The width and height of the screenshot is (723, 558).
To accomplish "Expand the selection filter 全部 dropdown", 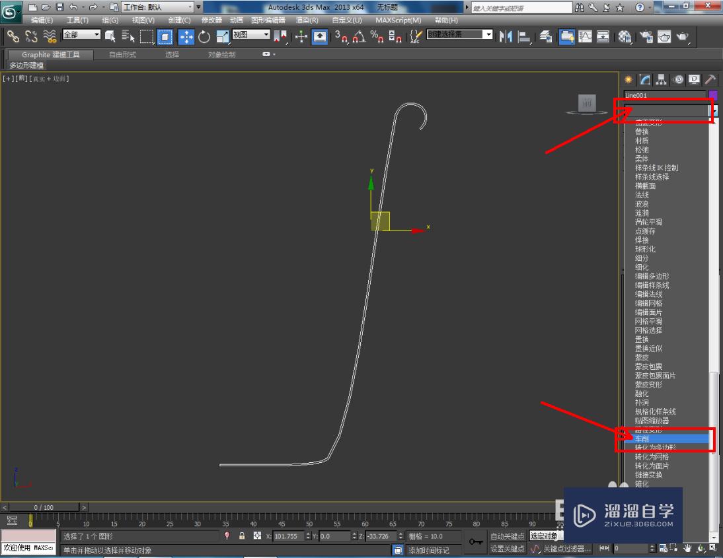I will [x=97, y=34].
